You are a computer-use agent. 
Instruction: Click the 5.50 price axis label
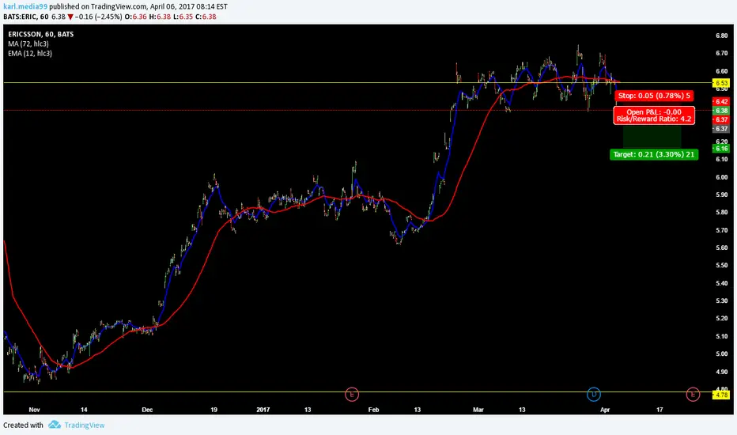[721, 266]
